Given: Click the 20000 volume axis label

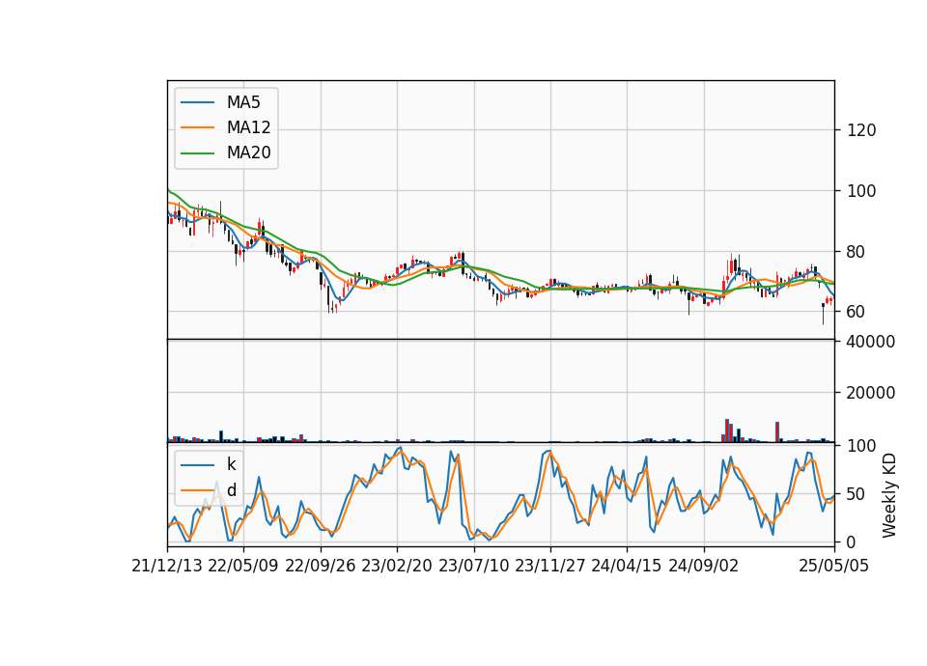Looking at the screenshot, I should (871, 393).
